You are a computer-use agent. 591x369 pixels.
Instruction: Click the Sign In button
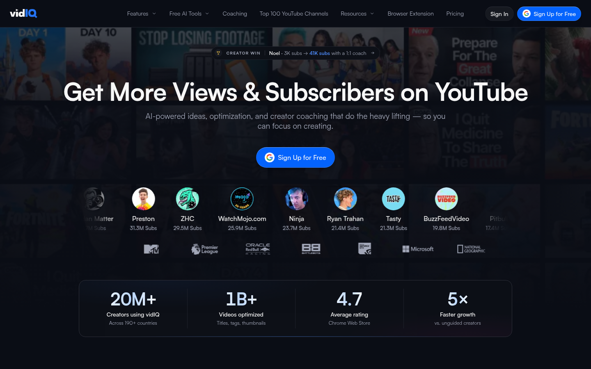coord(499,14)
